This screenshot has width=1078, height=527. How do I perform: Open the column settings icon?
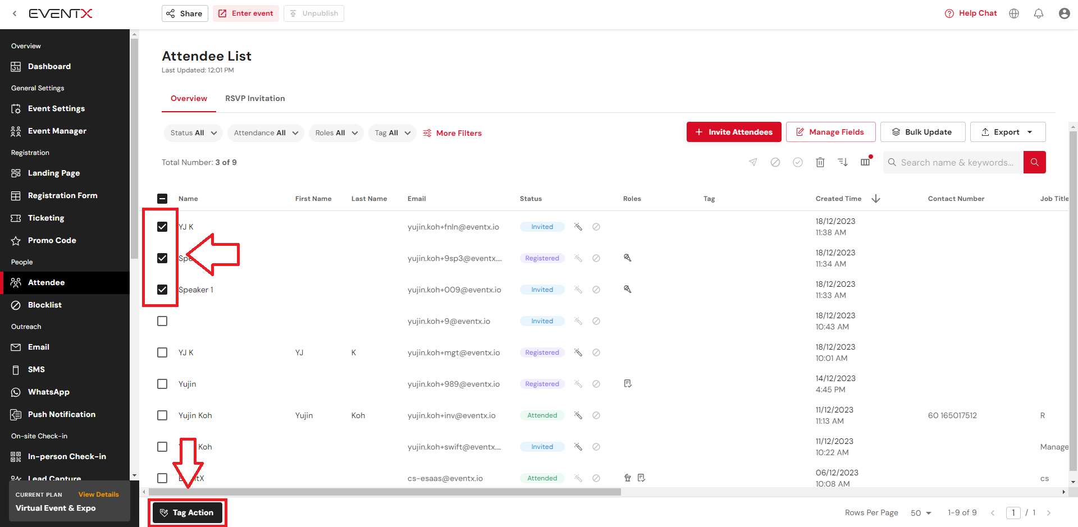click(865, 162)
